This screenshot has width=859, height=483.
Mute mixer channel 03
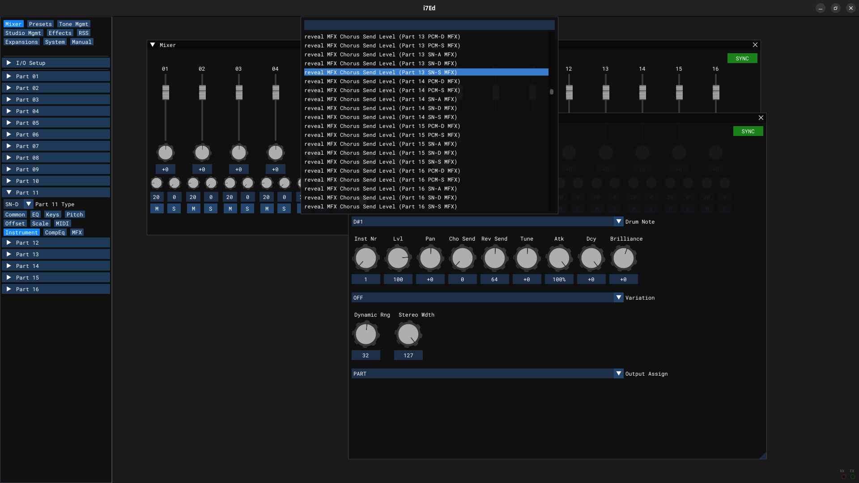pos(230,209)
